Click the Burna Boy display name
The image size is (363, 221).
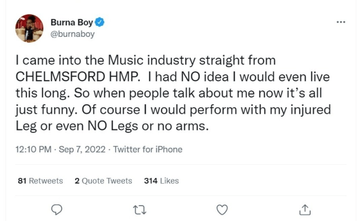point(72,22)
